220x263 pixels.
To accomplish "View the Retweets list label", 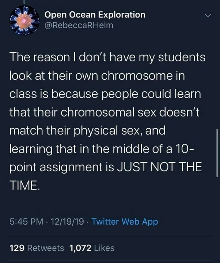I will coord(46,248).
